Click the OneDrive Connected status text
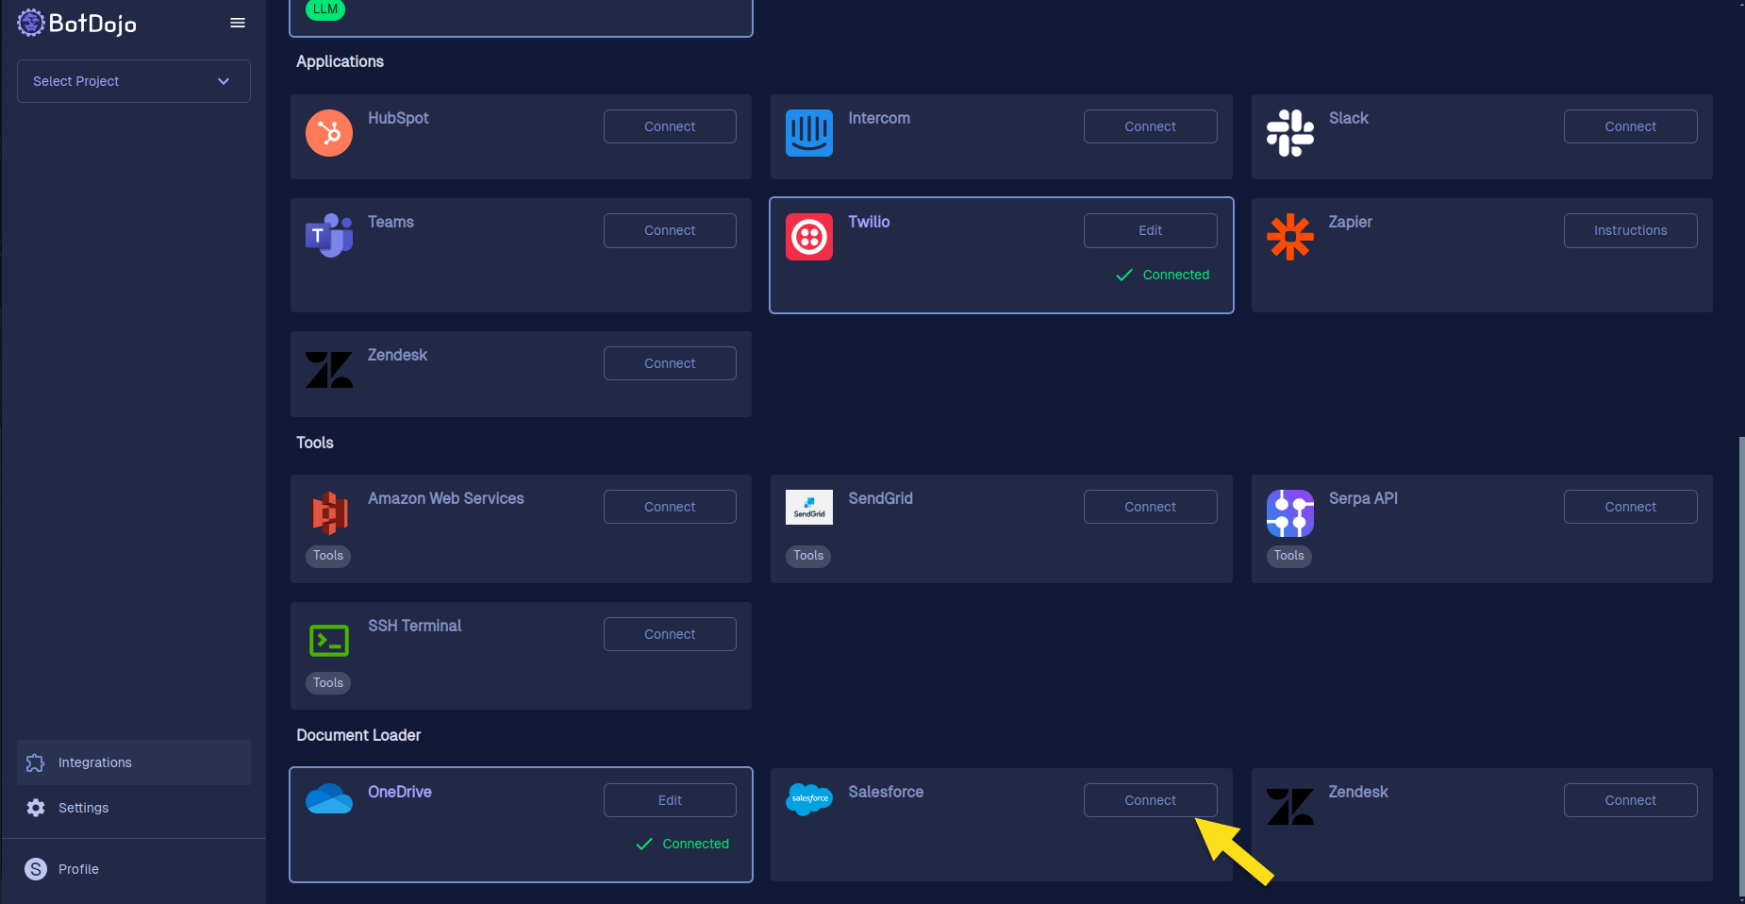This screenshot has height=904, width=1745. point(695,844)
